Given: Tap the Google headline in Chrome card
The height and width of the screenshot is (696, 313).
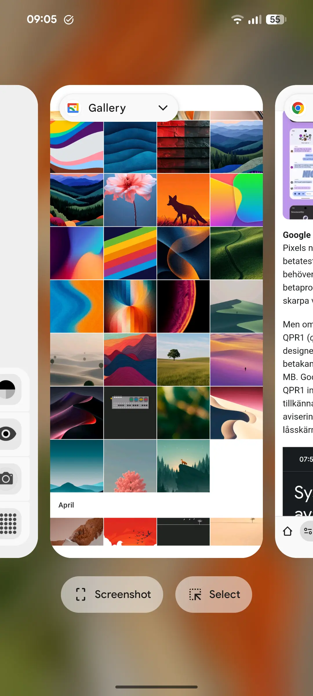Looking at the screenshot, I should pyautogui.click(x=297, y=235).
